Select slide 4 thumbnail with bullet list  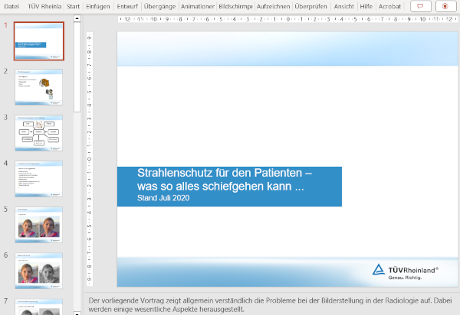point(39,178)
